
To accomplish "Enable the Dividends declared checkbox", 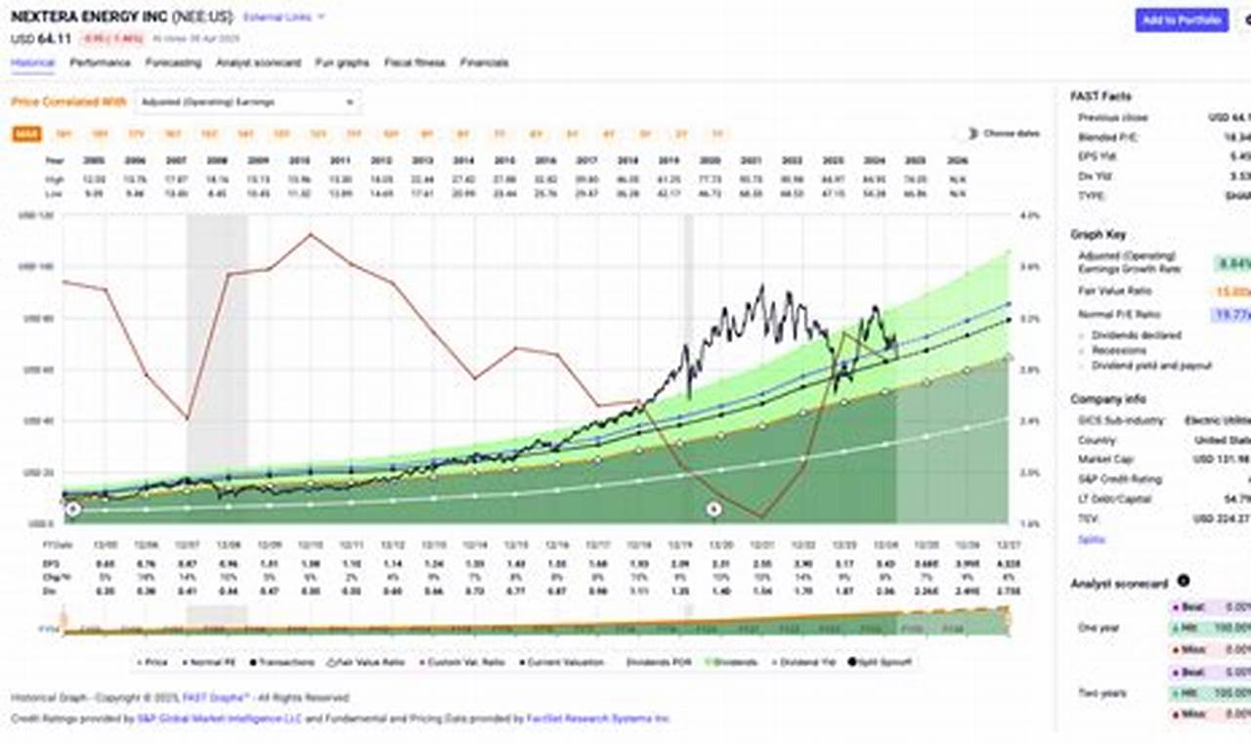I will 1081,335.
